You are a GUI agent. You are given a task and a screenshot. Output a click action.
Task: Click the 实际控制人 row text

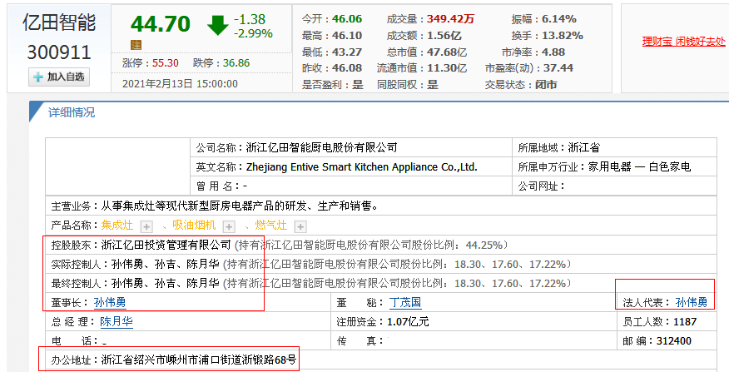click(310, 264)
